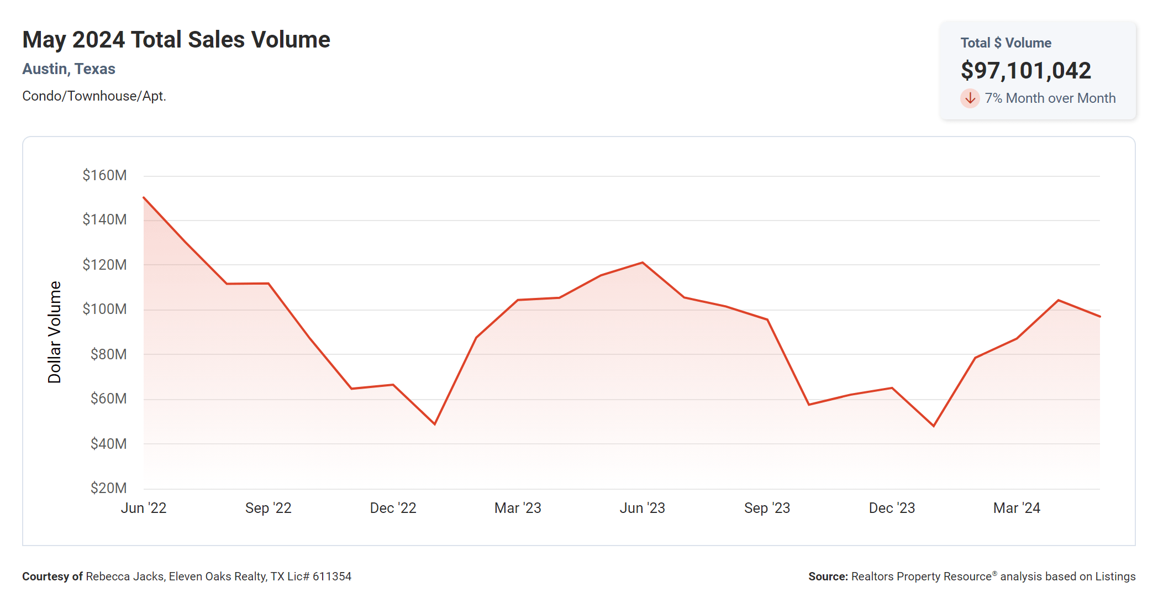Image resolution: width=1158 pixels, height=608 pixels.
Task: Click the $100M y-axis label
Action: tap(104, 309)
